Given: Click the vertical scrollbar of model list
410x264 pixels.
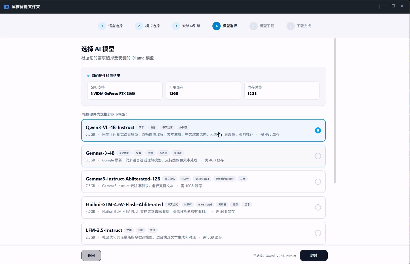Looking at the screenshot, I should point(335,111).
